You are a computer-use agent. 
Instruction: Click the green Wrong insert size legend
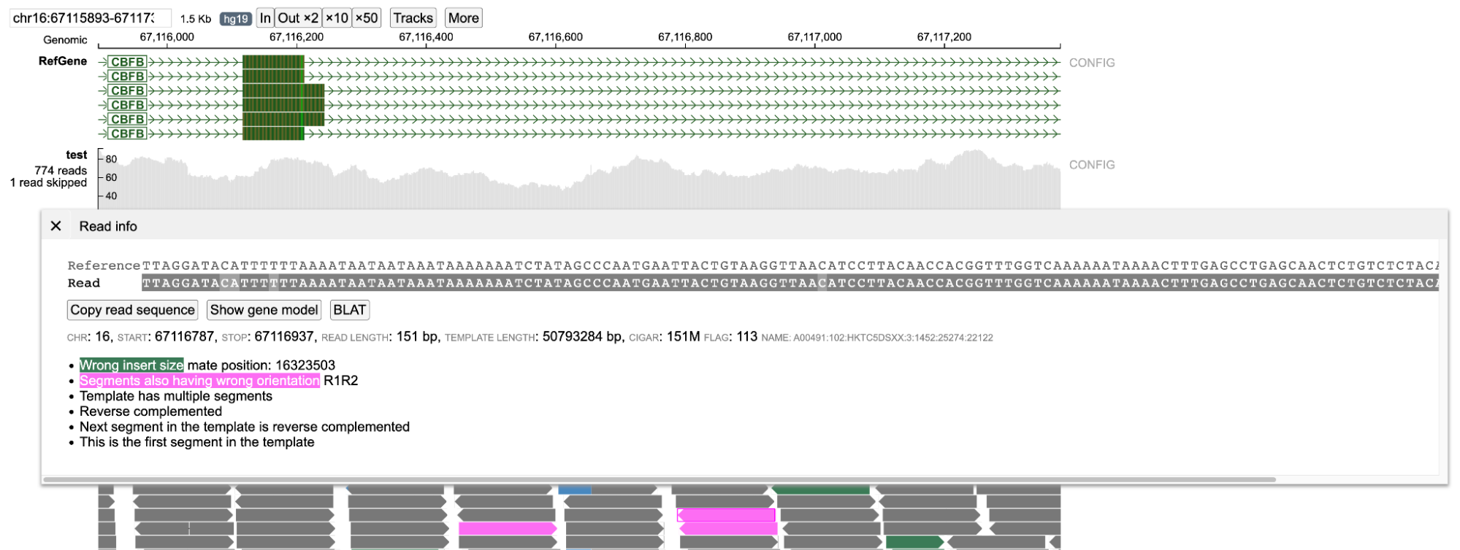click(131, 365)
